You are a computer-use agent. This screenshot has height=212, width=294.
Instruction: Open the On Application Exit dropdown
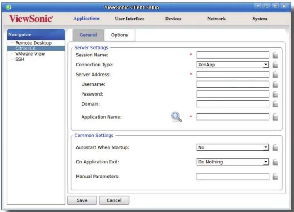click(x=233, y=162)
